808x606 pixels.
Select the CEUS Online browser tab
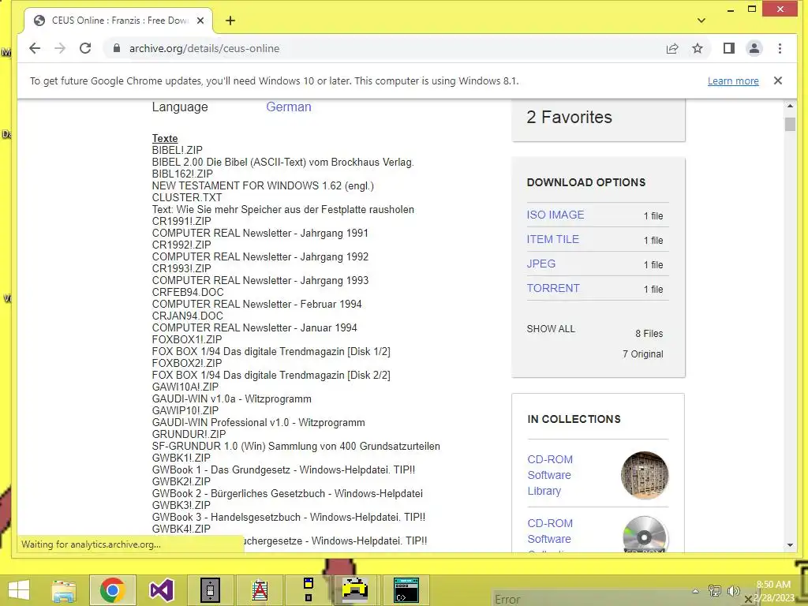coord(118,21)
